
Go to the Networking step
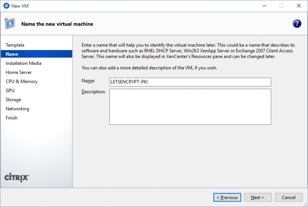point(18,109)
